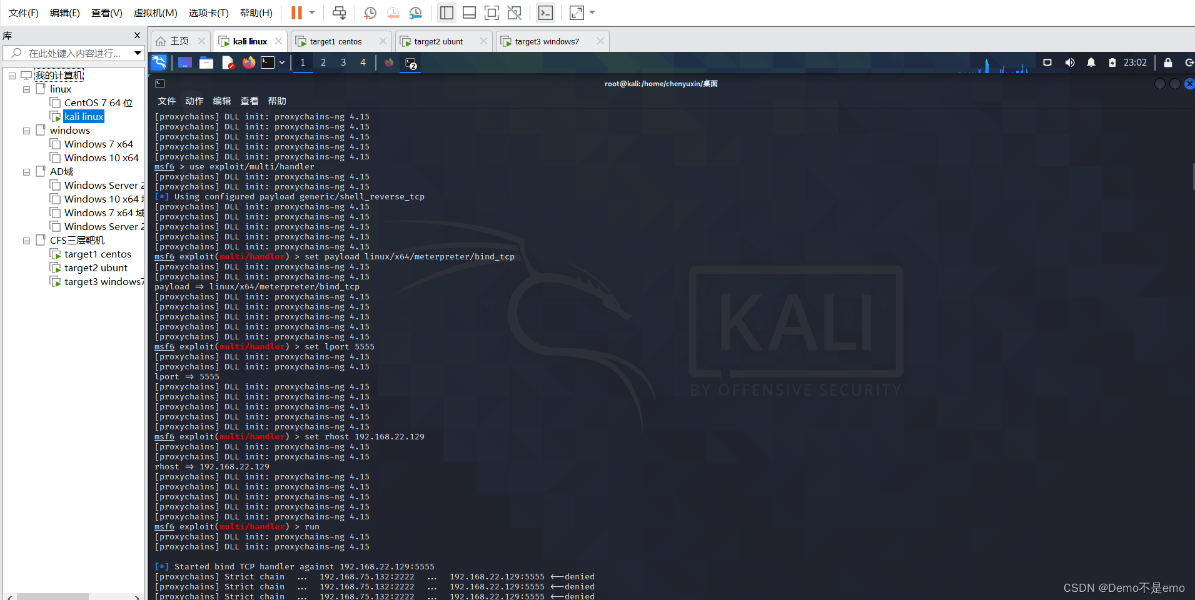Screen dimensions: 1195x600
Task: Open the power options dropdown next to pause
Action: pos(312,12)
